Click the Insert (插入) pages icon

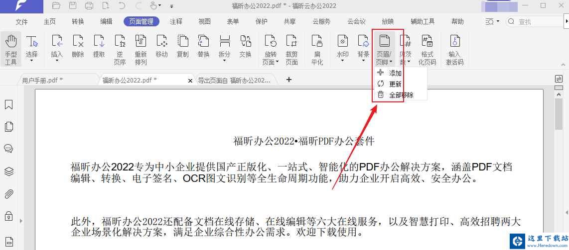point(57,41)
